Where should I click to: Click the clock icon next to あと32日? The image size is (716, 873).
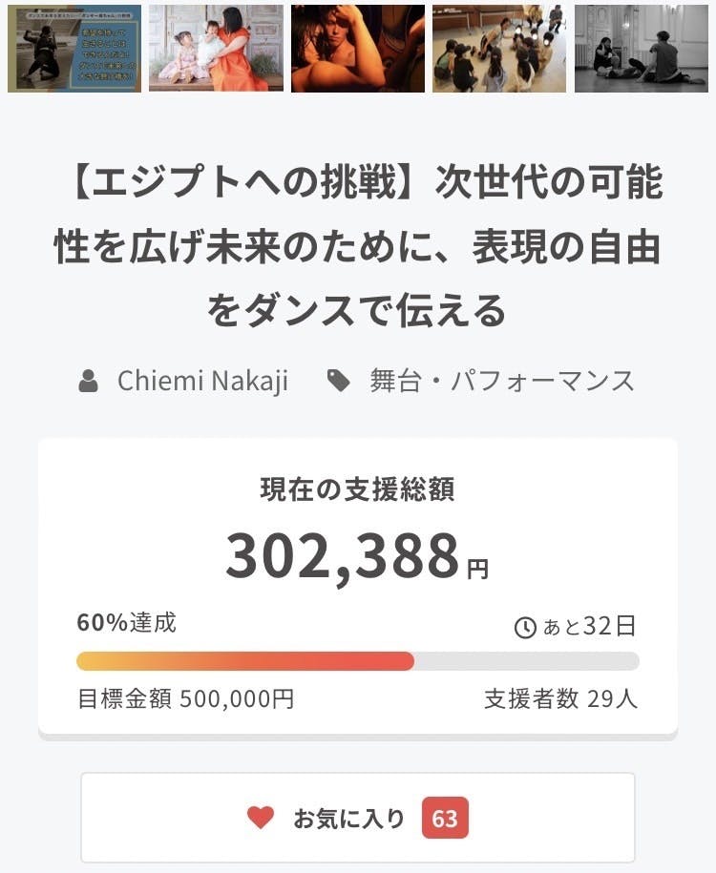click(x=525, y=627)
